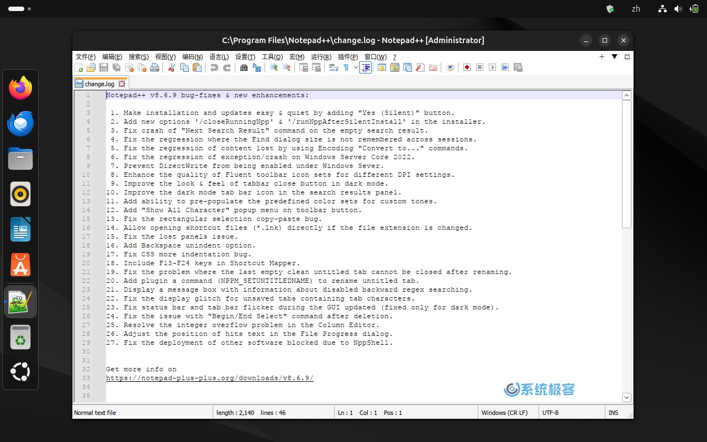Screen dimensions: 707x442
Task: Click the Replace toolbar icon
Action: (256, 67)
